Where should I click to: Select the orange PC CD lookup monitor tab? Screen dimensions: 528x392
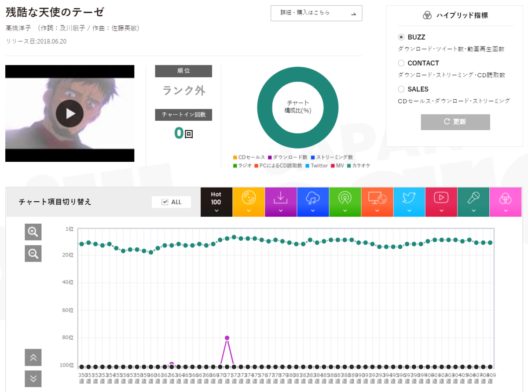tap(377, 202)
